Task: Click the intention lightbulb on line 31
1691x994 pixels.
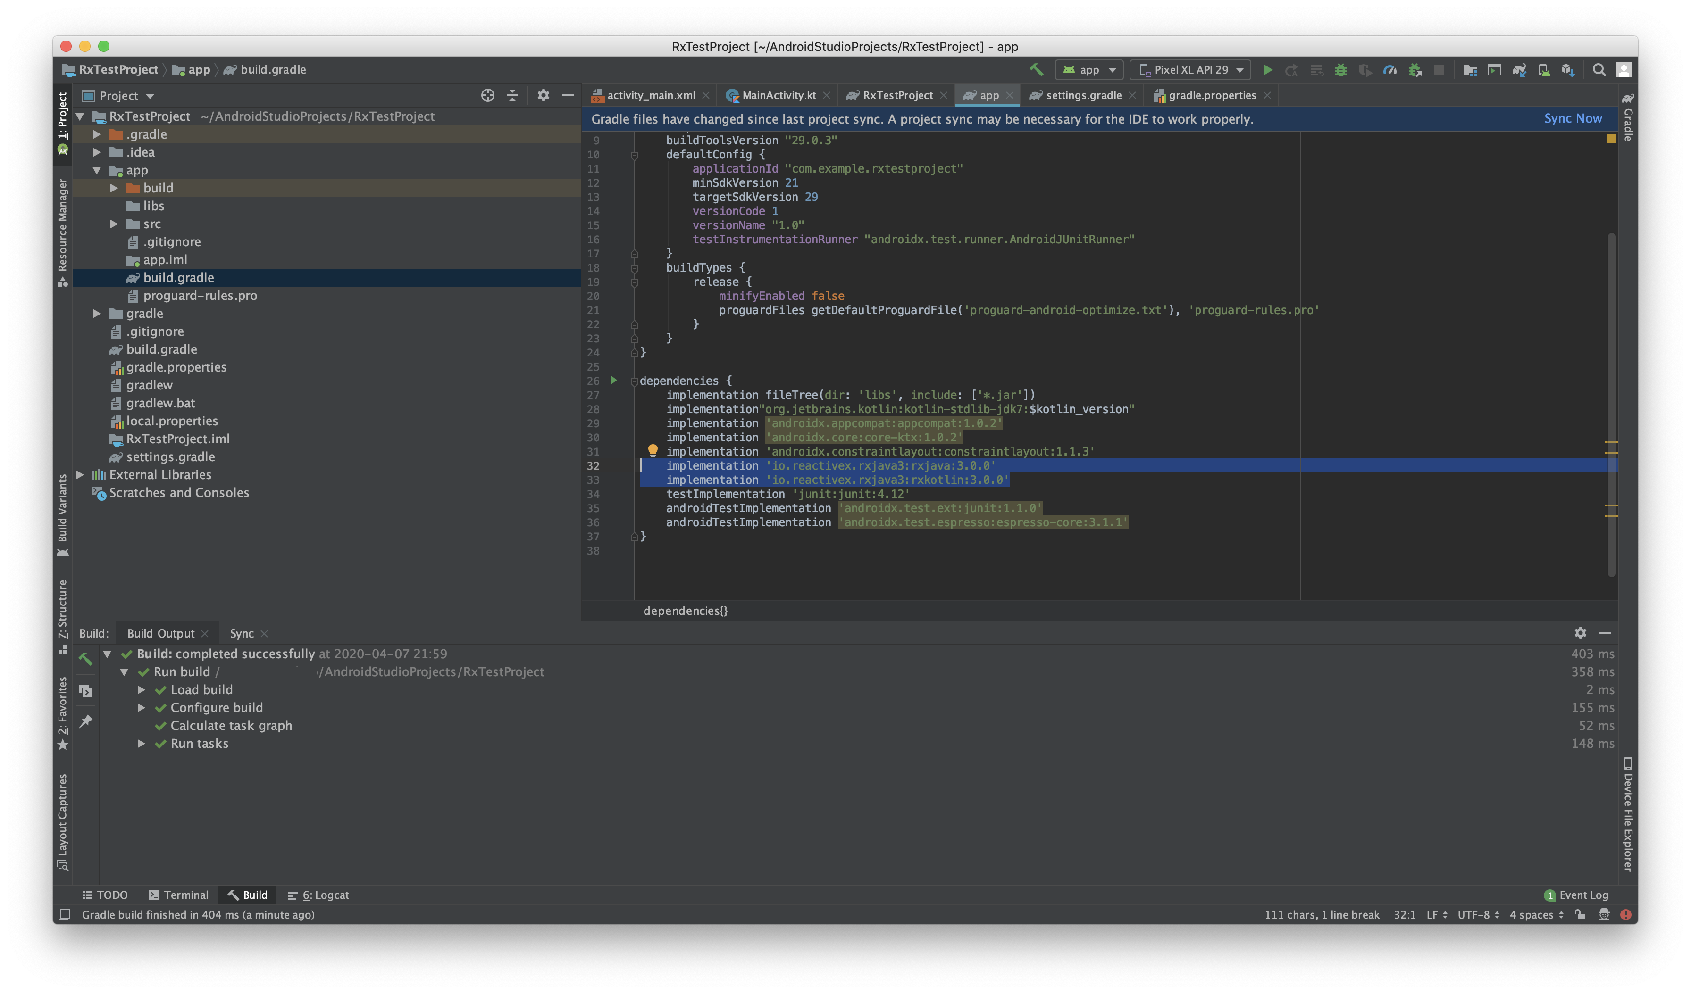Action: coord(652,451)
